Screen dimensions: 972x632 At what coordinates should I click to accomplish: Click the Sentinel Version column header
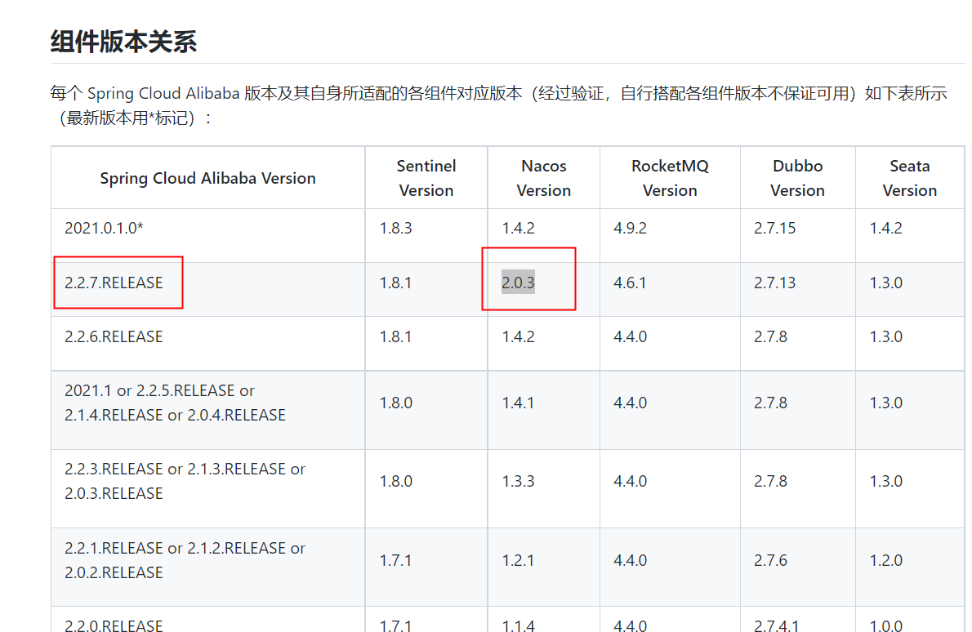[426, 179]
